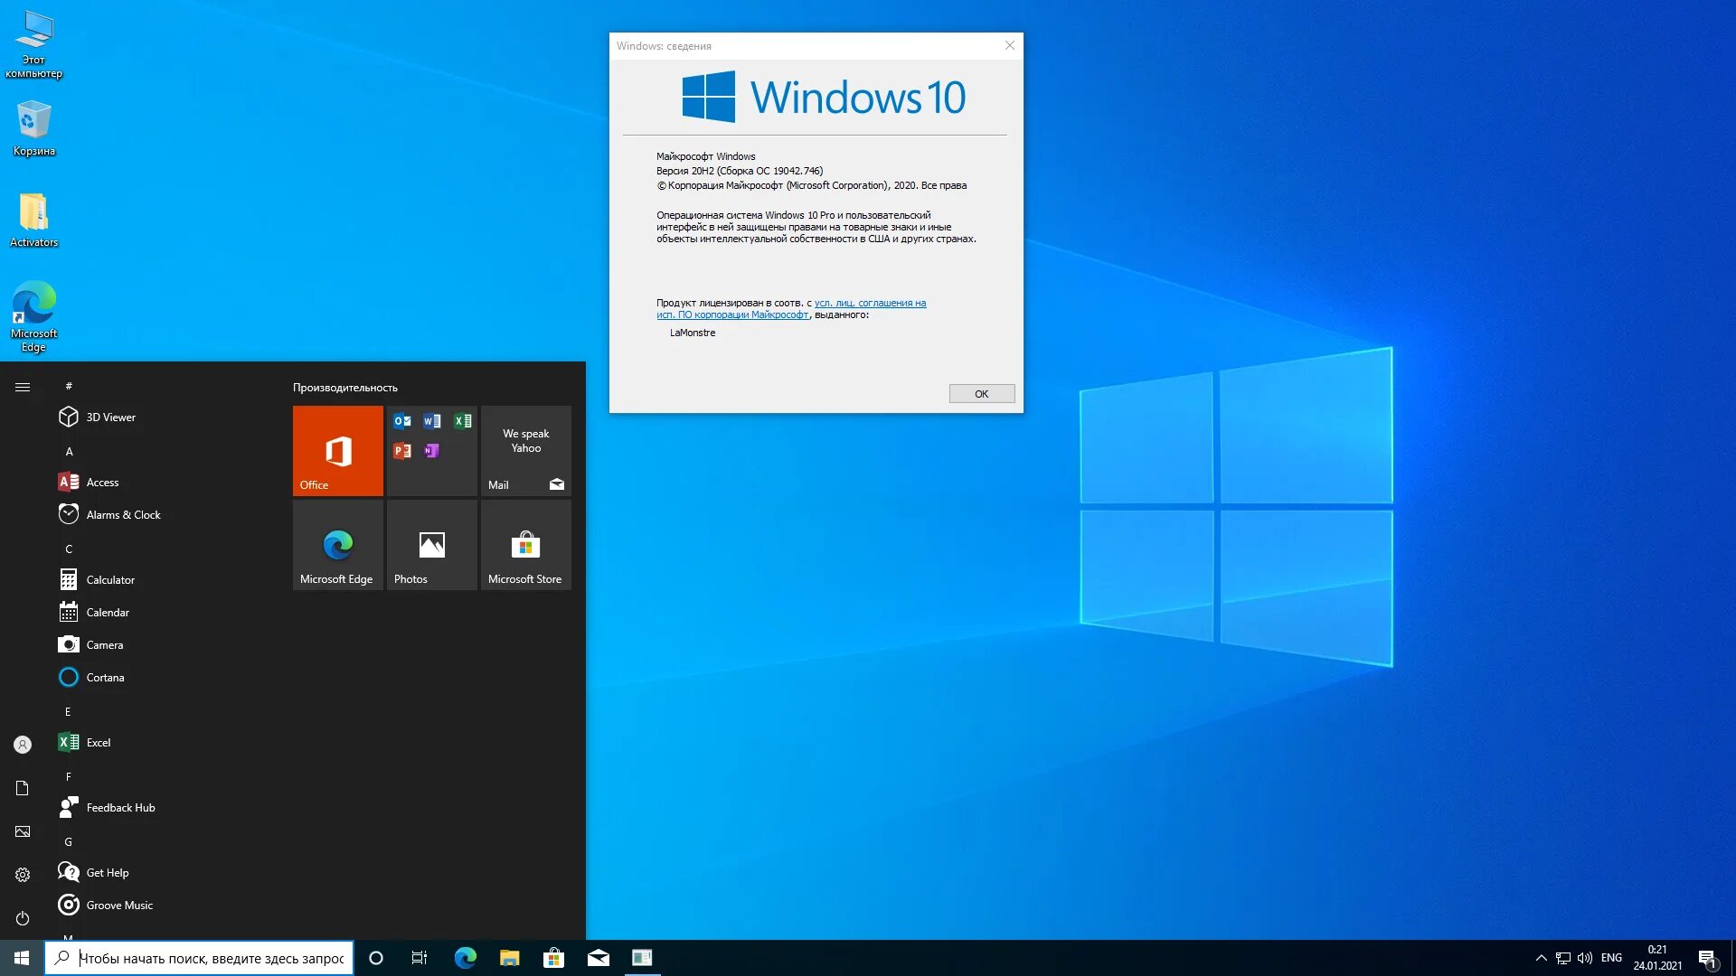Click the letter A group header
Screen dimensions: 1736x976
click(69, 451)
